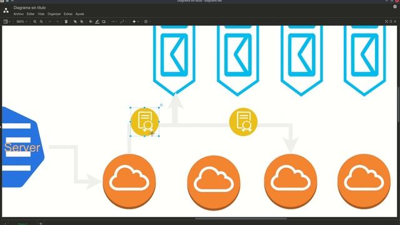Select the fourth orange cloud circle
This screenshot has height=225, width=400.
point(364,181)
